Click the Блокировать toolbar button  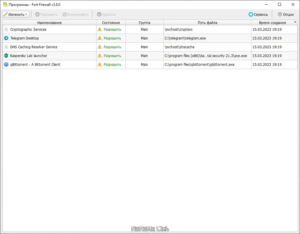[75, 14]
